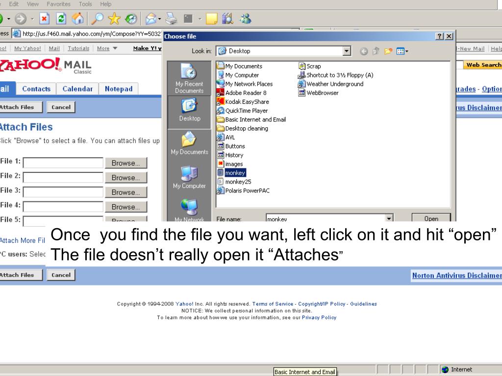Open the Norton Antivirus Disclaimer link
The width and height of the screenshot is (502, 376).
(457, 275)
